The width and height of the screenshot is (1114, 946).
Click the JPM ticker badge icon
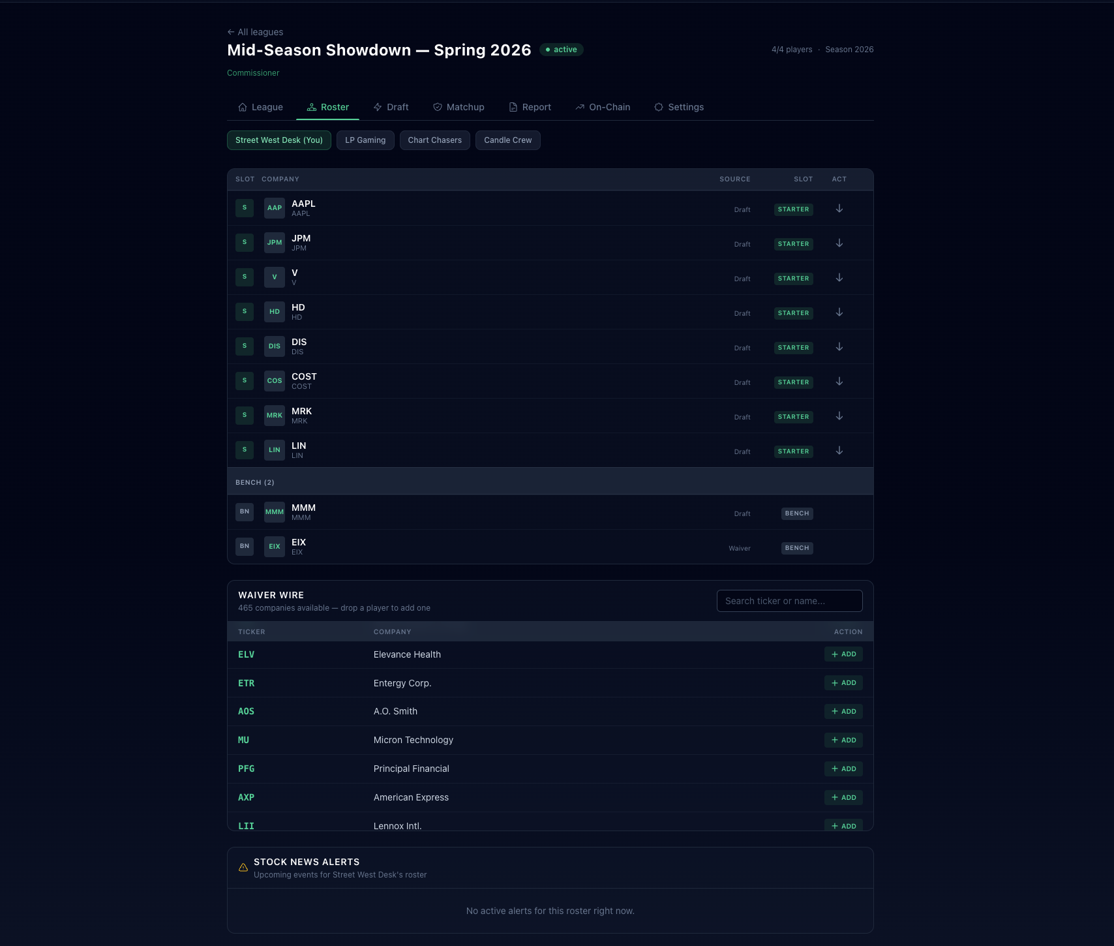coord(275,243)
